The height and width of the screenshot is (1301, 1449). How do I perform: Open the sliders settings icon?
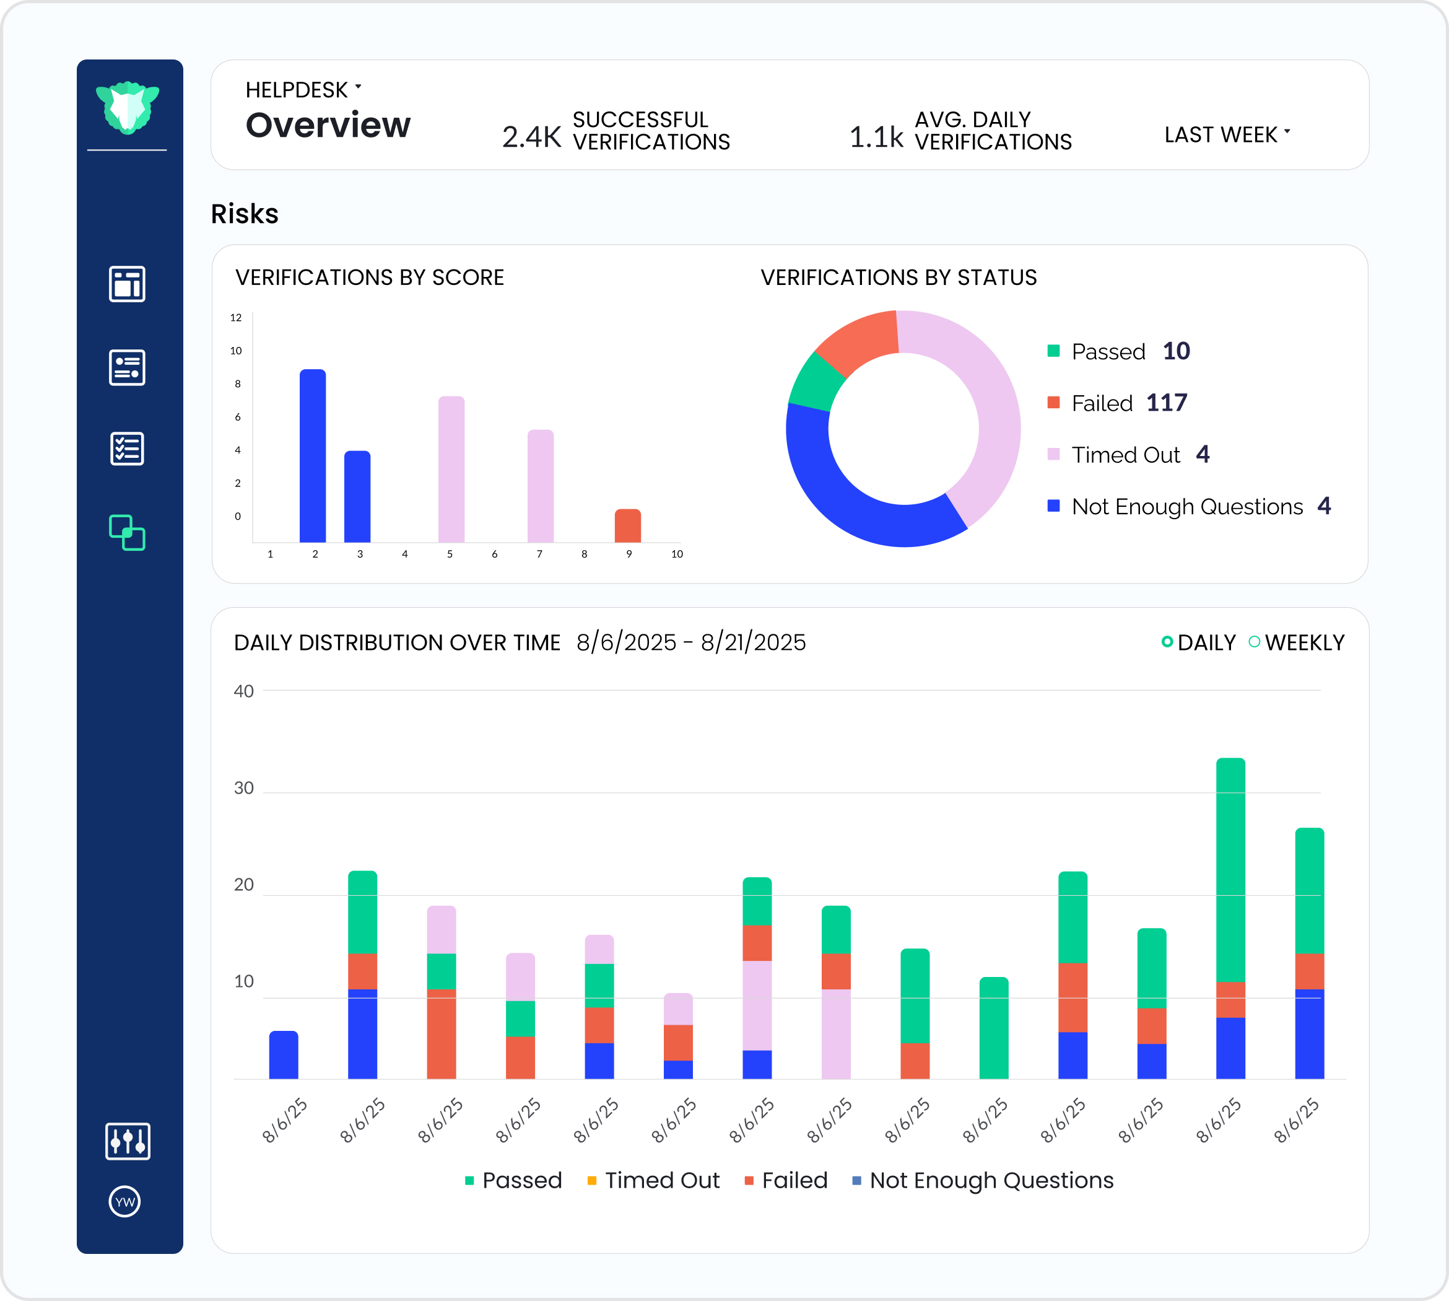[x=128, y=1141]
